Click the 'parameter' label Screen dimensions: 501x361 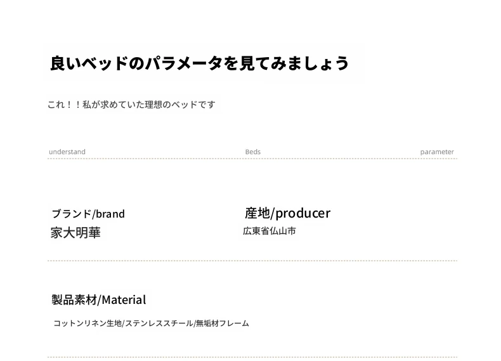(437, 152)
